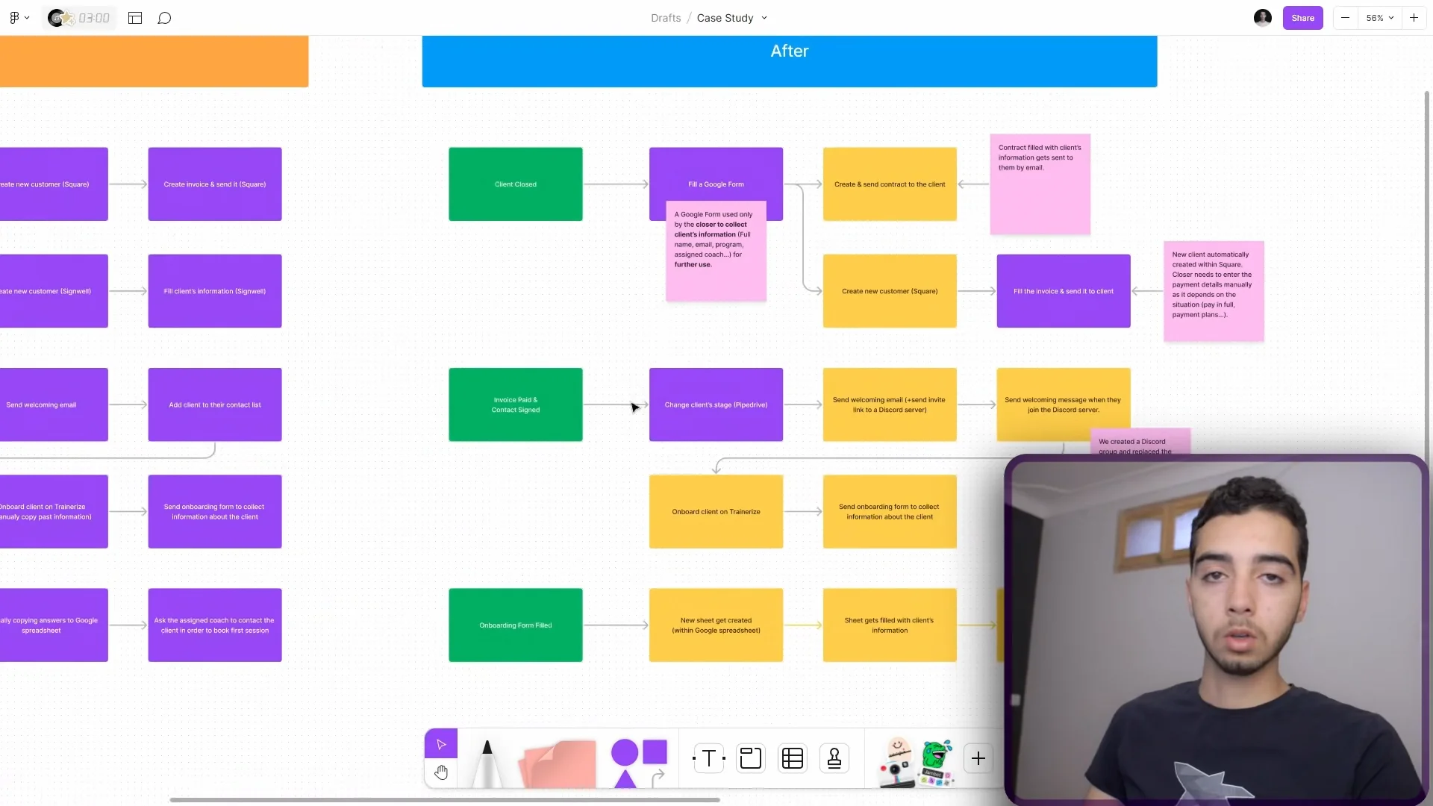Open the user avatar profile

click(x=1263, y=18)
